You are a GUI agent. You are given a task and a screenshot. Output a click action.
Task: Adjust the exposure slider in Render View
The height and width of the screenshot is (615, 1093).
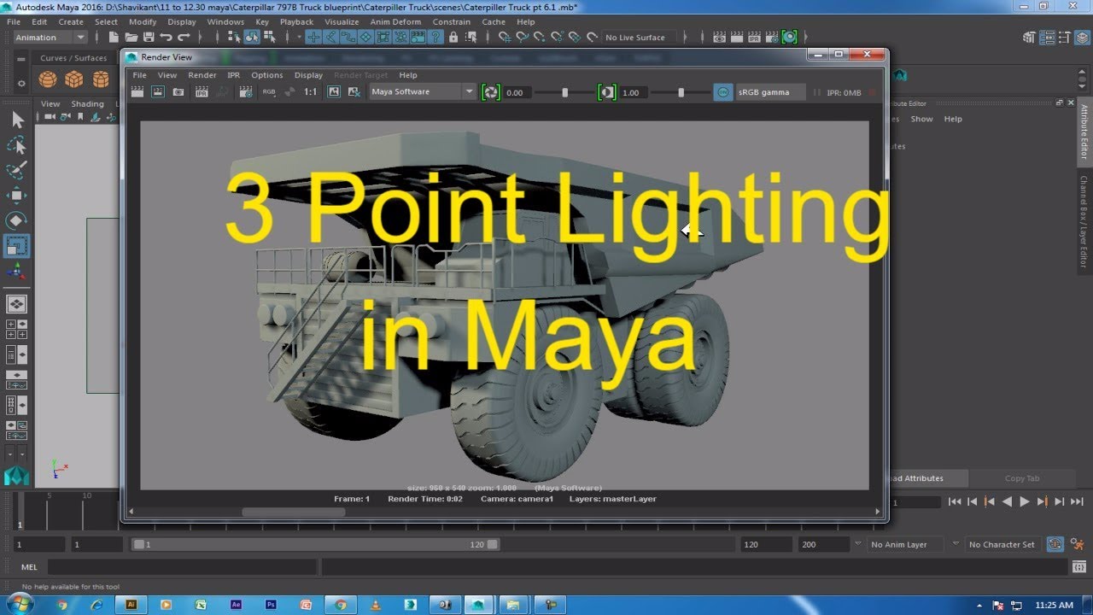564,92
